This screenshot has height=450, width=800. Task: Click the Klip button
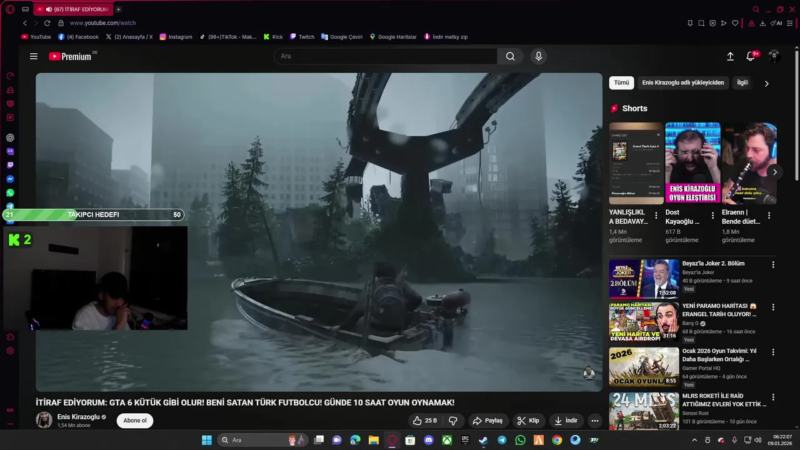pyautogui.click(x=528, y=421)
